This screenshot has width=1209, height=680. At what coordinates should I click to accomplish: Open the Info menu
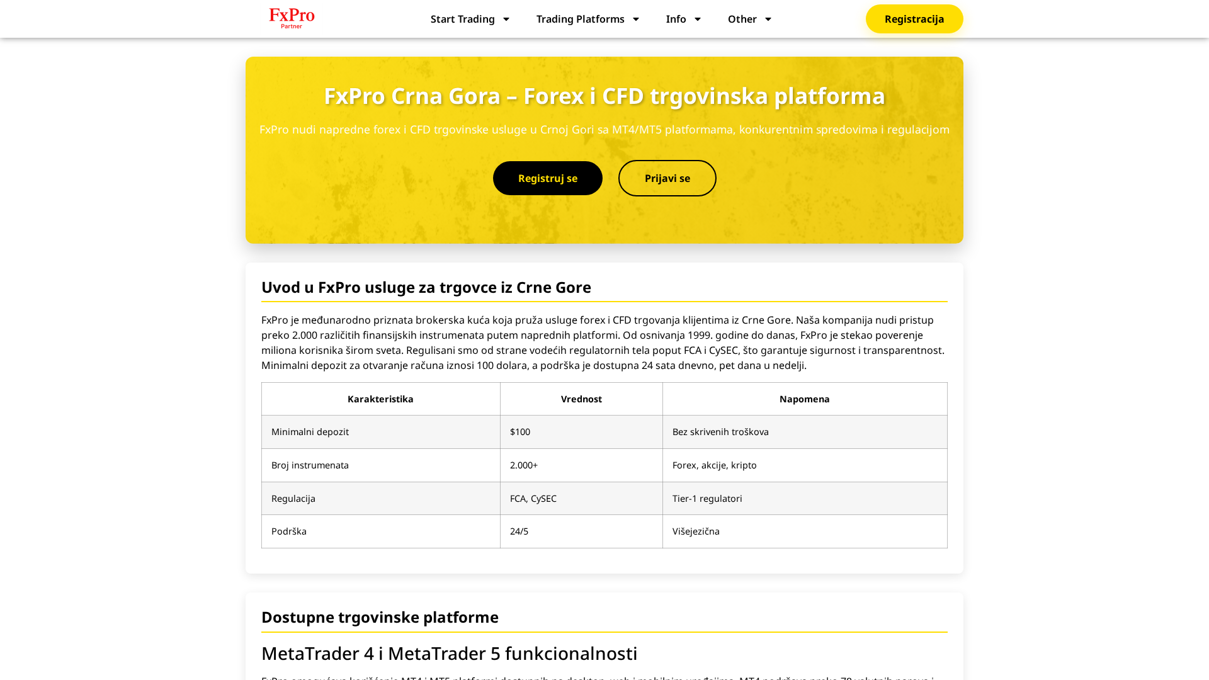click(x=676, y=19)
